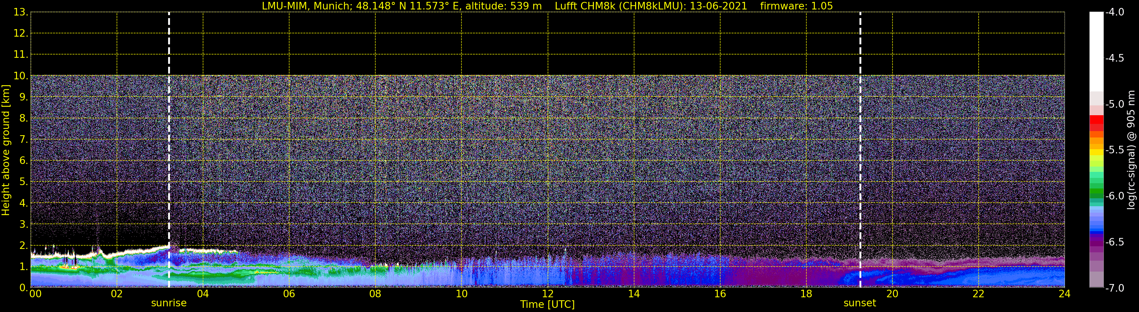Click the white top section of the colorbar
The image size is (1139, 312).
(x=1097, y=52)
